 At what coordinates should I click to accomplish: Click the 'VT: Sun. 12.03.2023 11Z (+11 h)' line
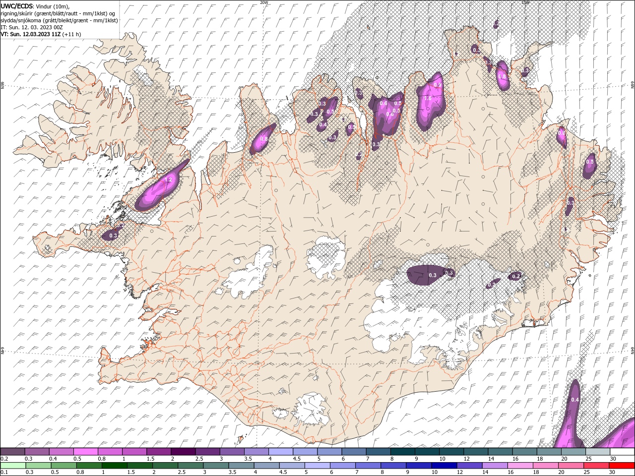tap(41, 34)
